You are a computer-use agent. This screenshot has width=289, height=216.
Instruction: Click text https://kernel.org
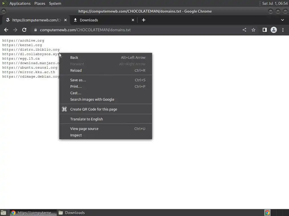point(22,45)
